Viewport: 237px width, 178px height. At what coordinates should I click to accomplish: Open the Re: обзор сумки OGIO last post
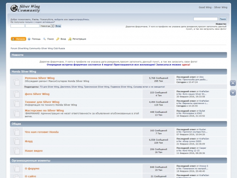[190, 141]
